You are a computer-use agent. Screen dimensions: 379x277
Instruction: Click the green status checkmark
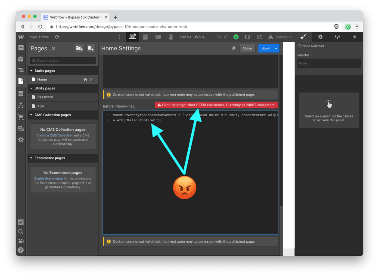[236, 37]
